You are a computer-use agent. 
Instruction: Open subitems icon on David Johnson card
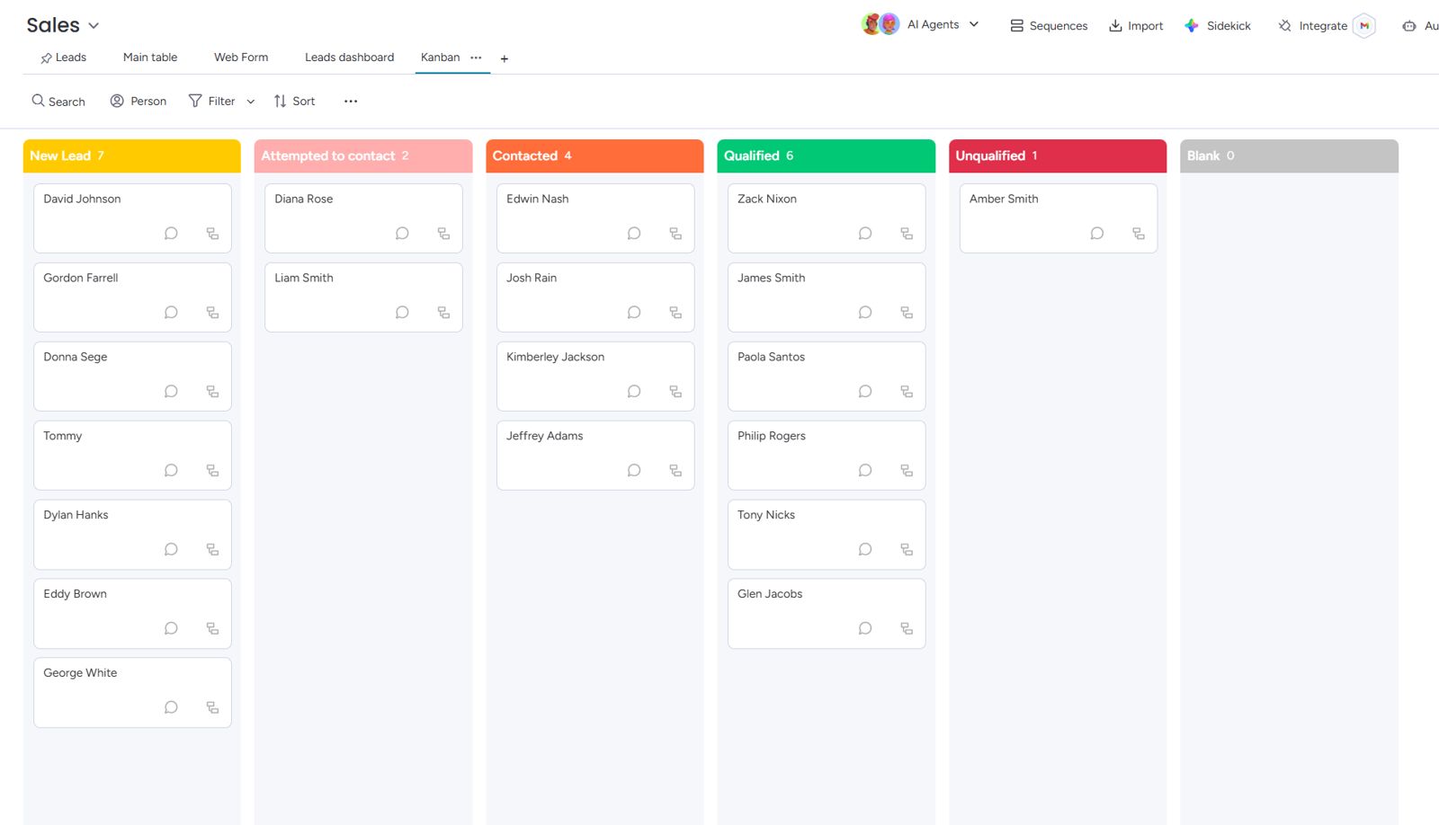coord(212,234)
